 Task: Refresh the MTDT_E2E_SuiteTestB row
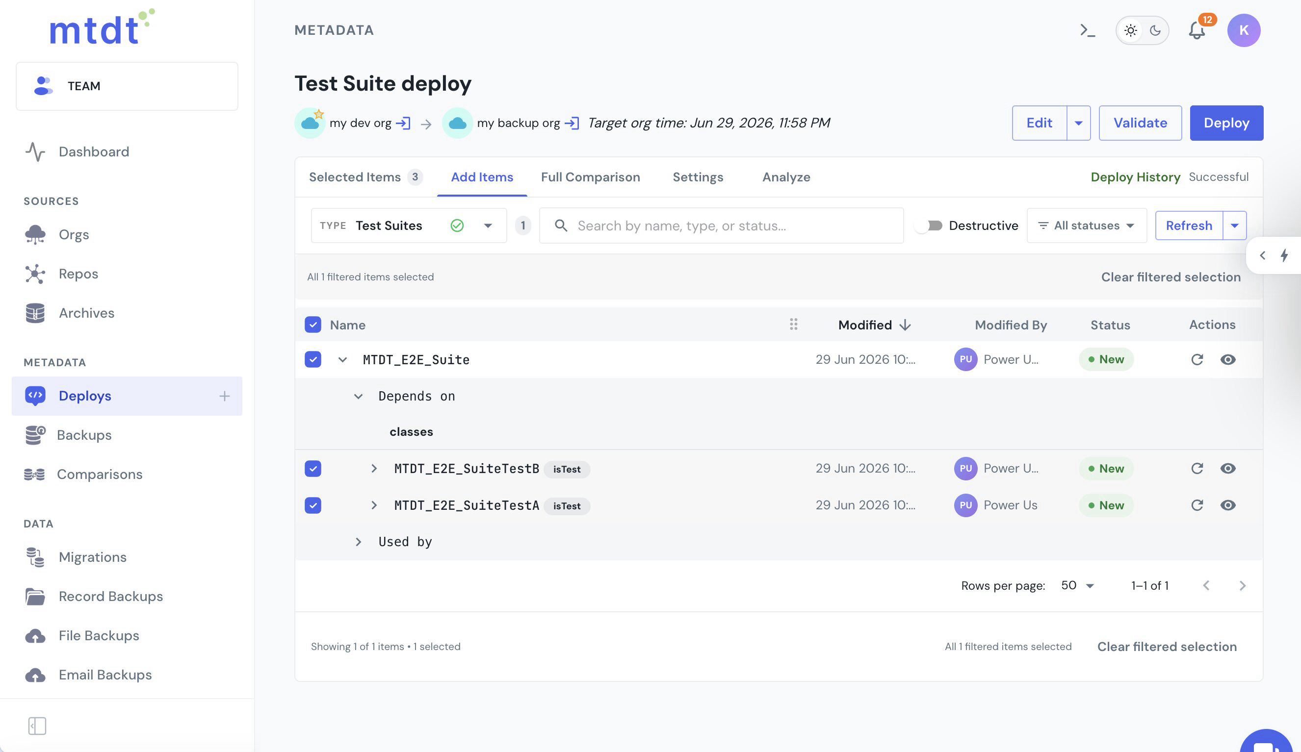pos(1197,468)
